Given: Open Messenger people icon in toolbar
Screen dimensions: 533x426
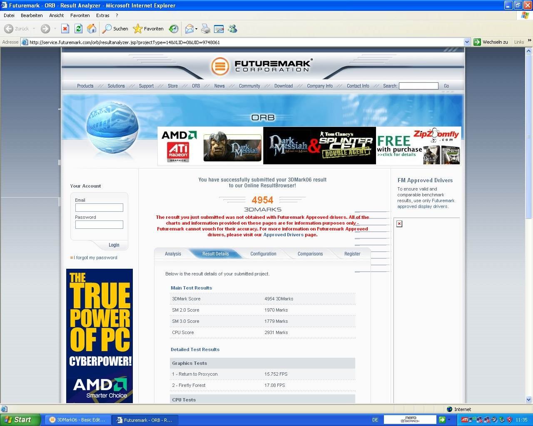Looking at the screenshot, I should click(x=232, y=29).
